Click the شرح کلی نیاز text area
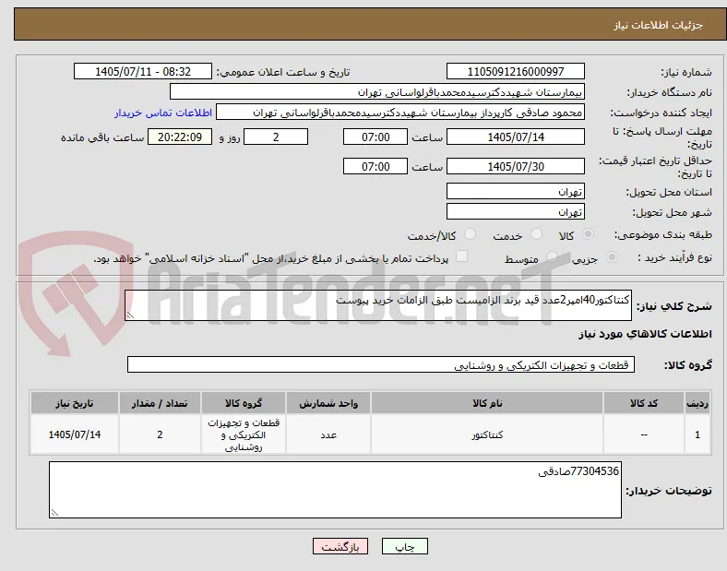The width and height of the screenshot is (727, 571). click(378, 305)
